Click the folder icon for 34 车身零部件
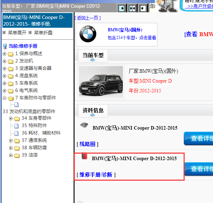This screenshot has width=213, height=203. (x=17, y=119)
